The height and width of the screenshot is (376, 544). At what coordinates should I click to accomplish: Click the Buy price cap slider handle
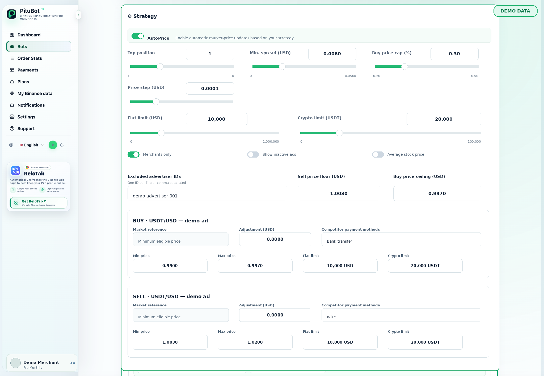tap(404, 66)
